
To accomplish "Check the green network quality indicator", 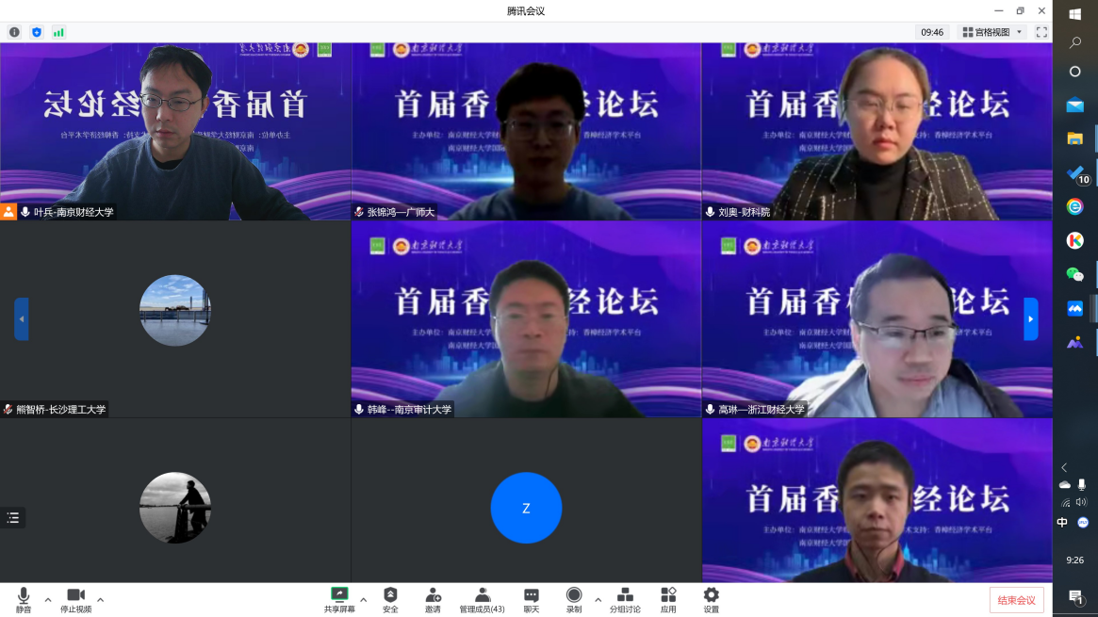I will tap(58, 31).
